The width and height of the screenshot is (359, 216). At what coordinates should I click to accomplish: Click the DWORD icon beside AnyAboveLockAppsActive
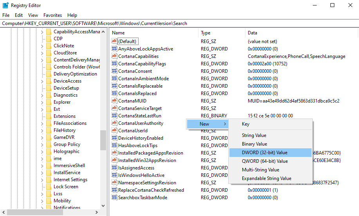tap(114, 49)
